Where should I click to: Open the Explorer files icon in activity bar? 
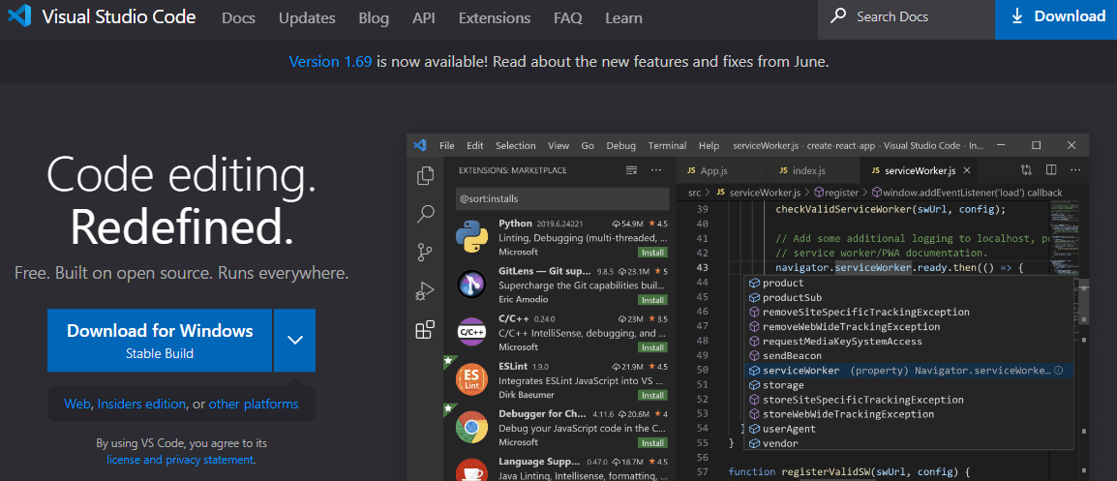click(x=424, y=175)
